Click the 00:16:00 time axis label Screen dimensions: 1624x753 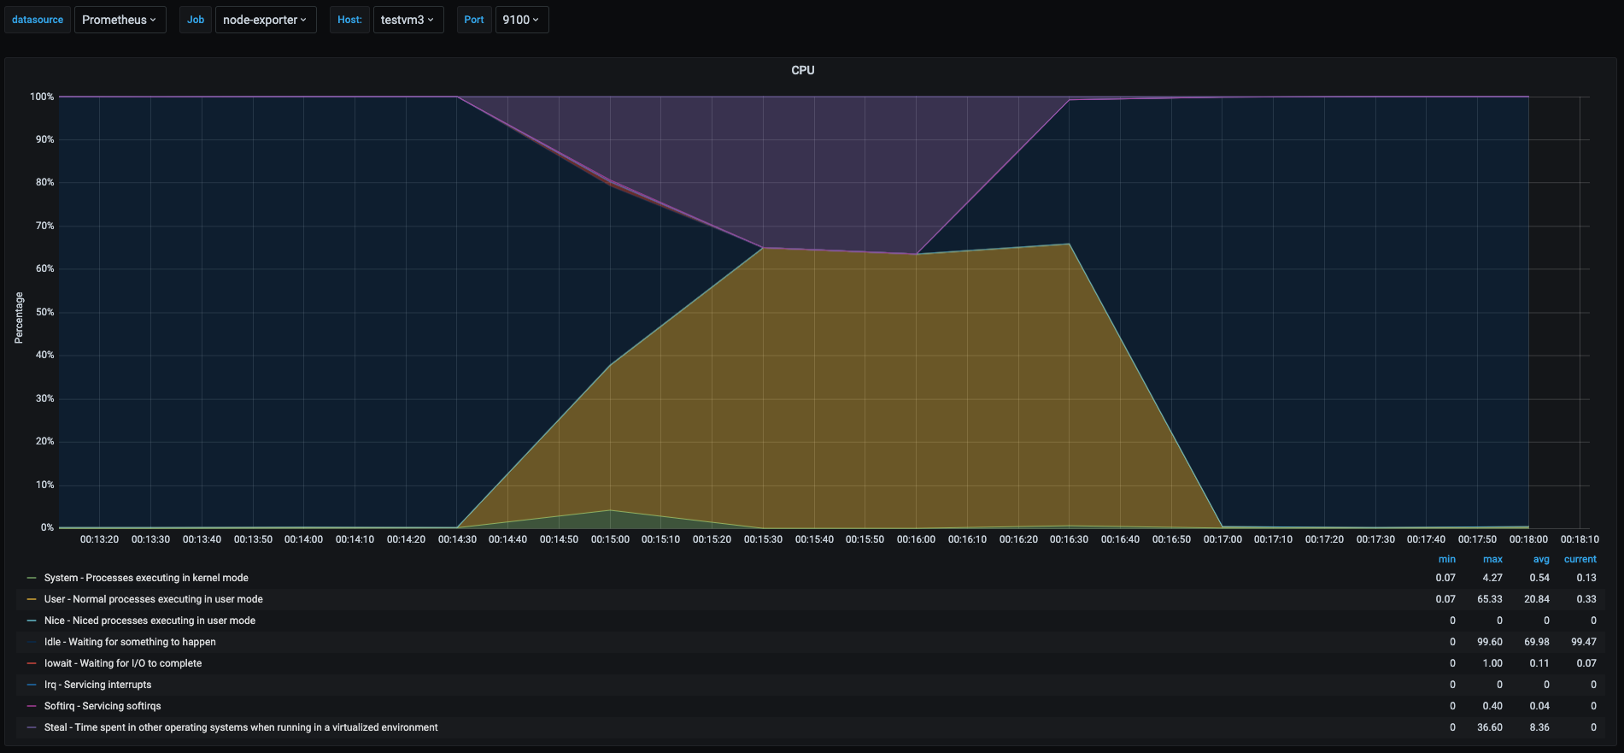916,539
